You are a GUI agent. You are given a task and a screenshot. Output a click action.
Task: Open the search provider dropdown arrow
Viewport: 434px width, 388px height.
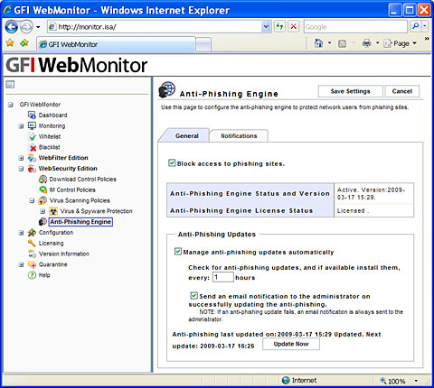pyautogui.click(x=425, y=27)
